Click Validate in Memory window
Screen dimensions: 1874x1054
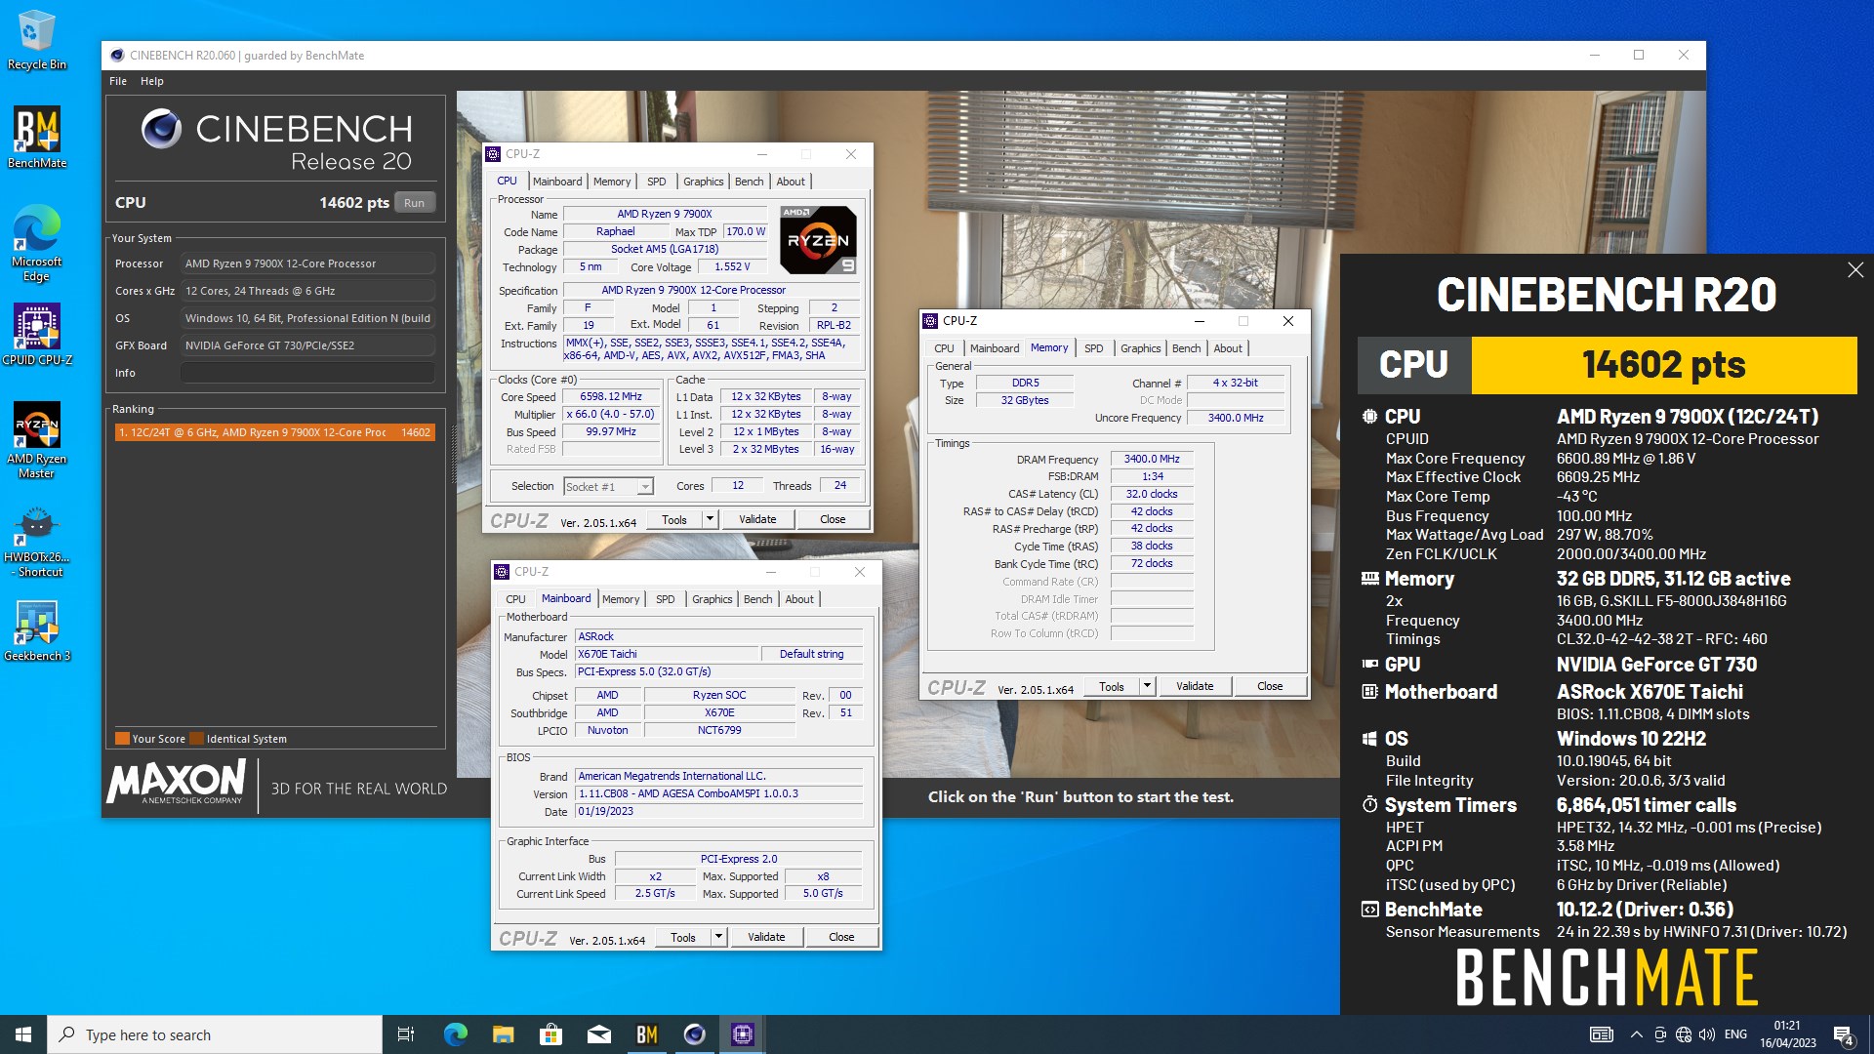click(x=1195, y=686)
